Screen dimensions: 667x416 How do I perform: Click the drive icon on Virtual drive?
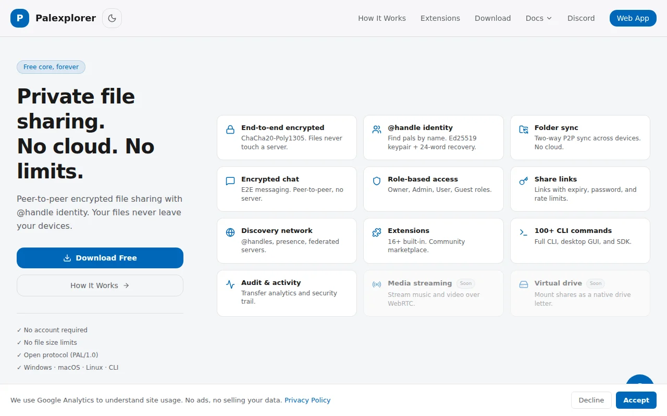point(524,284)
